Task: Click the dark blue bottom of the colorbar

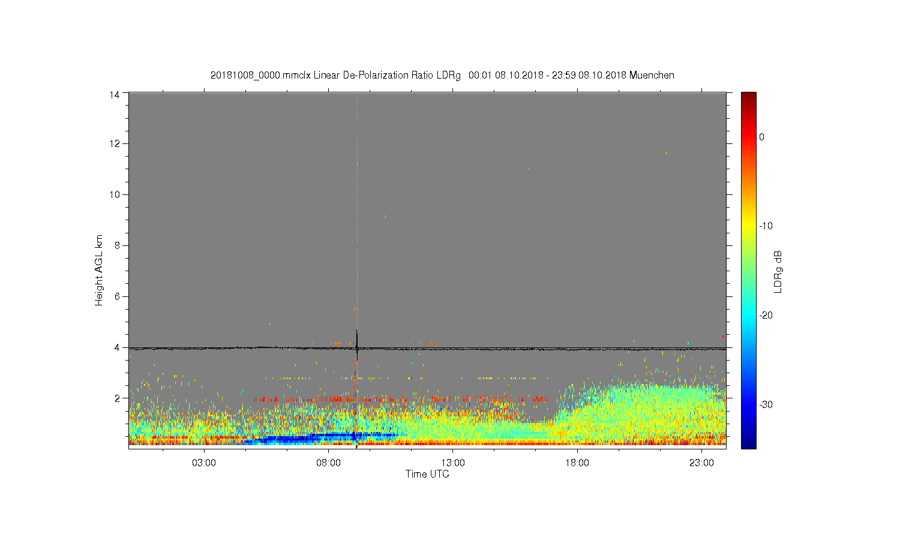Action: 748,443
